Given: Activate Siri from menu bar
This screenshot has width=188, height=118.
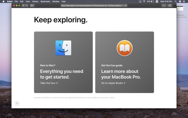Looking at the screenshot, I should [180, 2].
